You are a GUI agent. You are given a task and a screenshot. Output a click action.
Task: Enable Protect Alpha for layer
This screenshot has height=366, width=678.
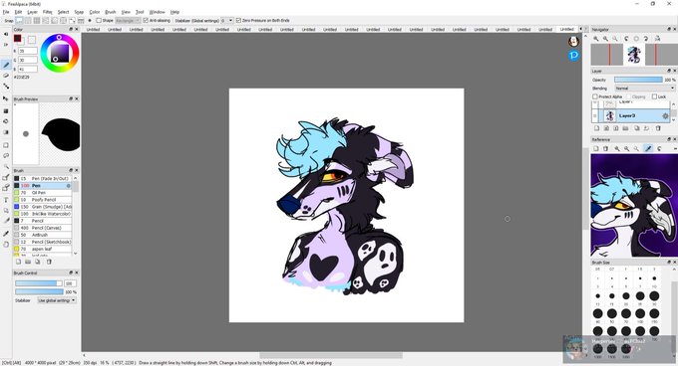595,96
